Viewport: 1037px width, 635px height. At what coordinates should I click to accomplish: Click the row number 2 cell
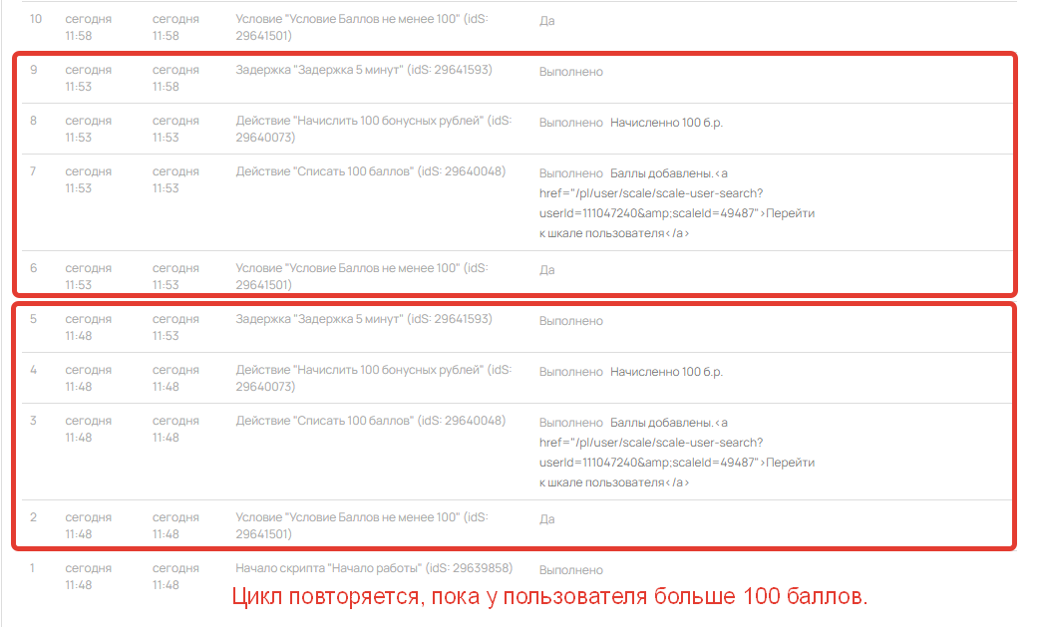pos(33,517)
